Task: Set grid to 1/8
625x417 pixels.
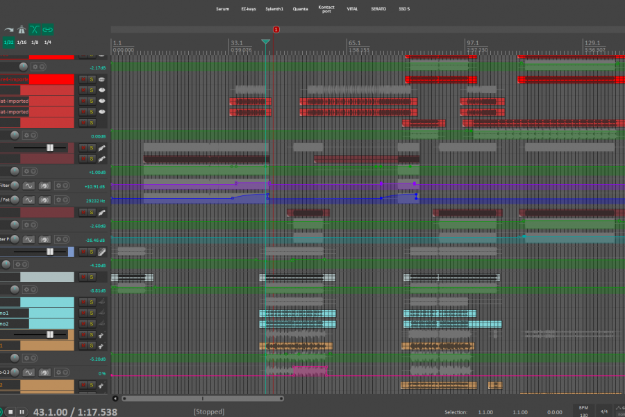Action: (x=35, y=42)
